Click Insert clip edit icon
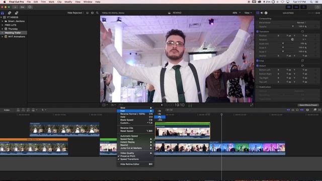The width and height of the screenshot is (322, 181). pos(23,110)
